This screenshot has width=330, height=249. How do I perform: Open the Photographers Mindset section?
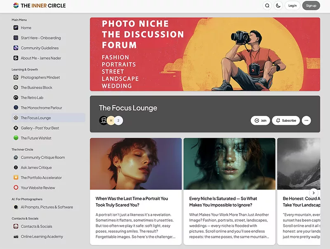click(x=40, y=77)
